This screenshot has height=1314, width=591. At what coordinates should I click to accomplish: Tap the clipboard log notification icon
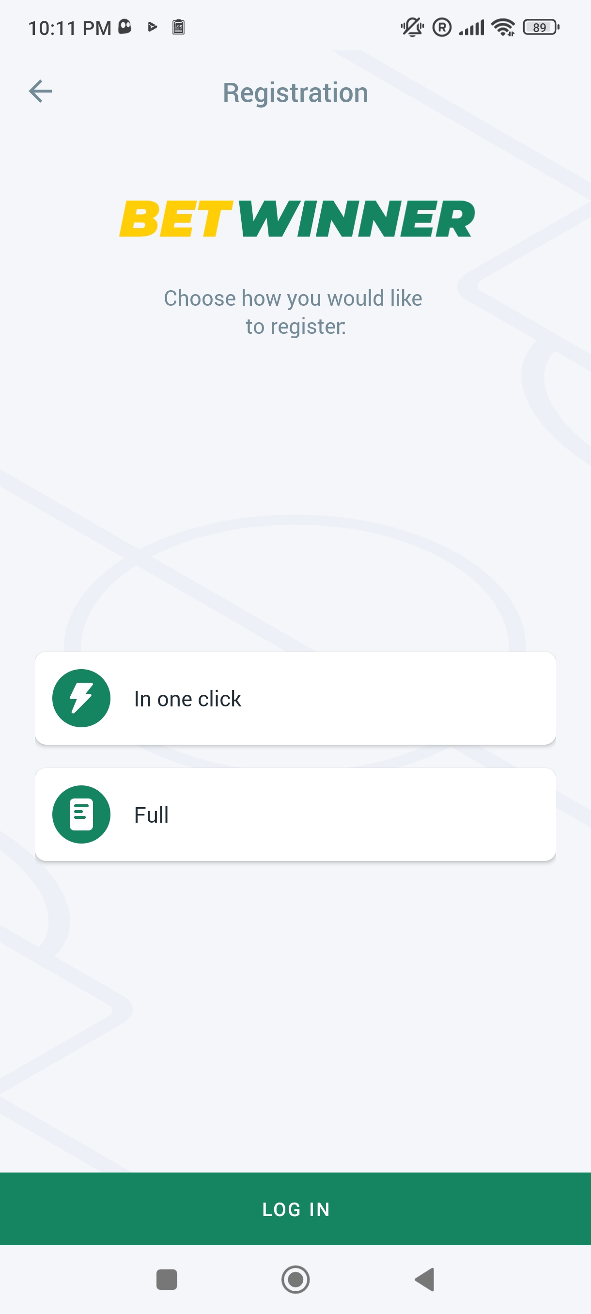coord(178,27)
